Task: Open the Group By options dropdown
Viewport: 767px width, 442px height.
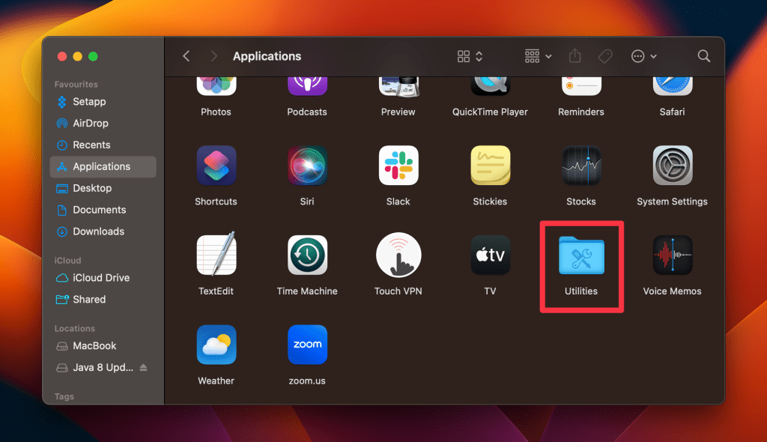Action: point(538,56)
